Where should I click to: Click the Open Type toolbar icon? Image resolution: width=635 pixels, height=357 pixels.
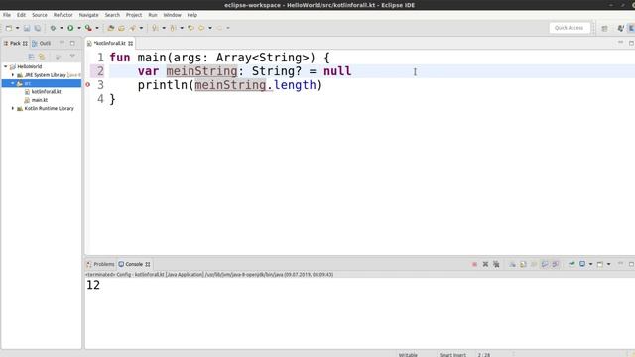click(x=121, y=28)
